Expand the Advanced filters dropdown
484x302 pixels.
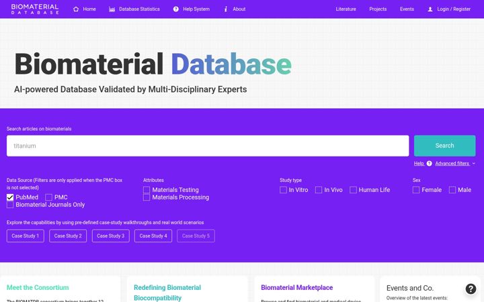point(455,164)
